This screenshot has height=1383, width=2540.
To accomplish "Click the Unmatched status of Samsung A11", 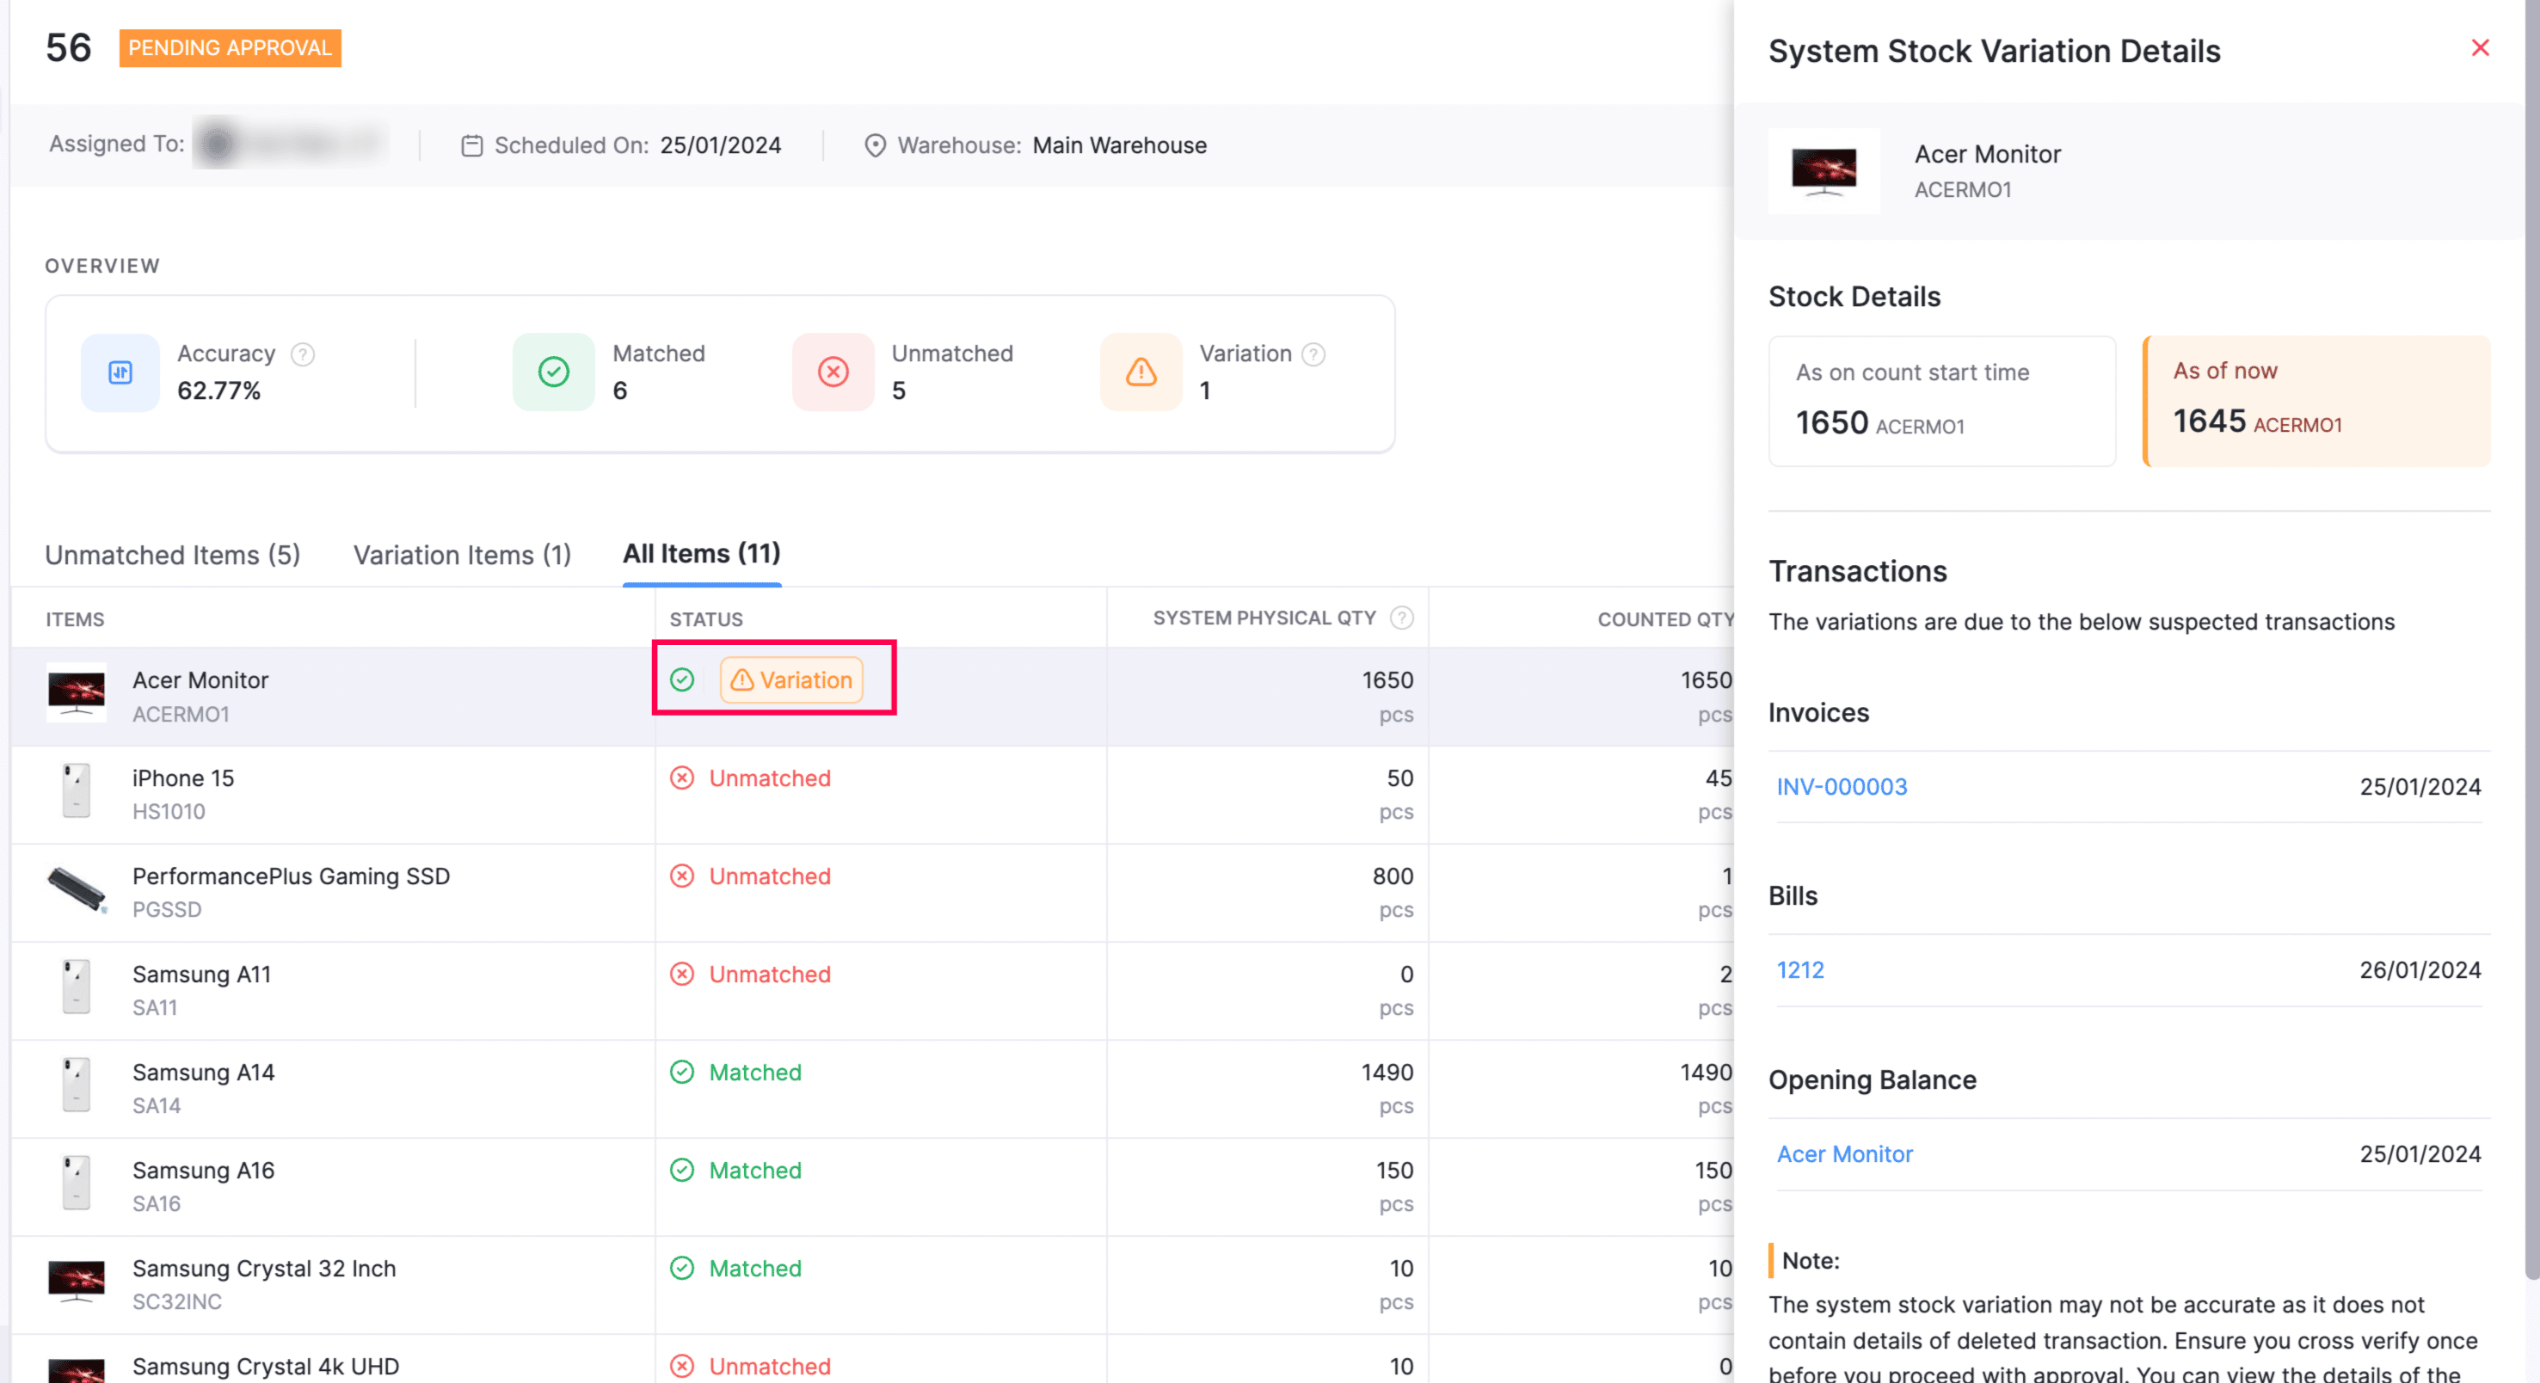I will (x=769, y=974).
